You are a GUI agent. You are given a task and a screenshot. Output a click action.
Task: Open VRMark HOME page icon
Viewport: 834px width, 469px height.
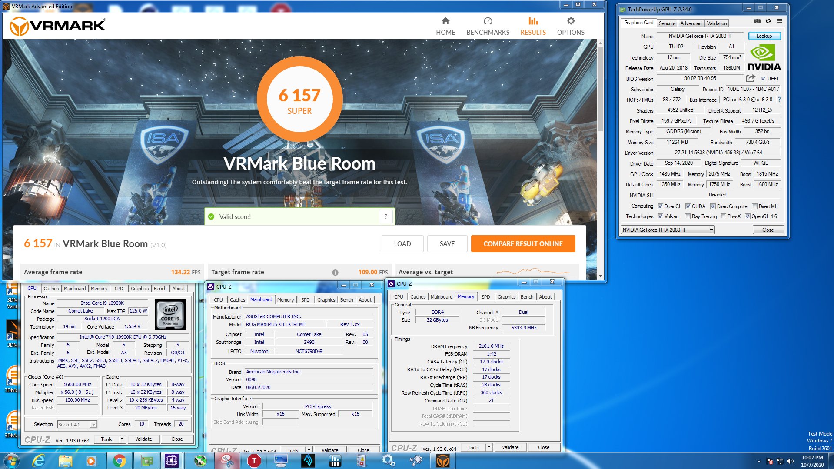tap(445, 21)
